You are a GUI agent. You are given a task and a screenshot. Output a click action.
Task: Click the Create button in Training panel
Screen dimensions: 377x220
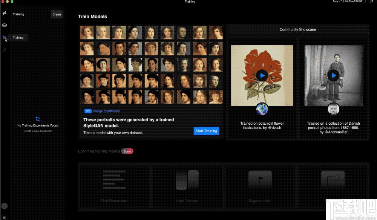[x=57, y=14]
